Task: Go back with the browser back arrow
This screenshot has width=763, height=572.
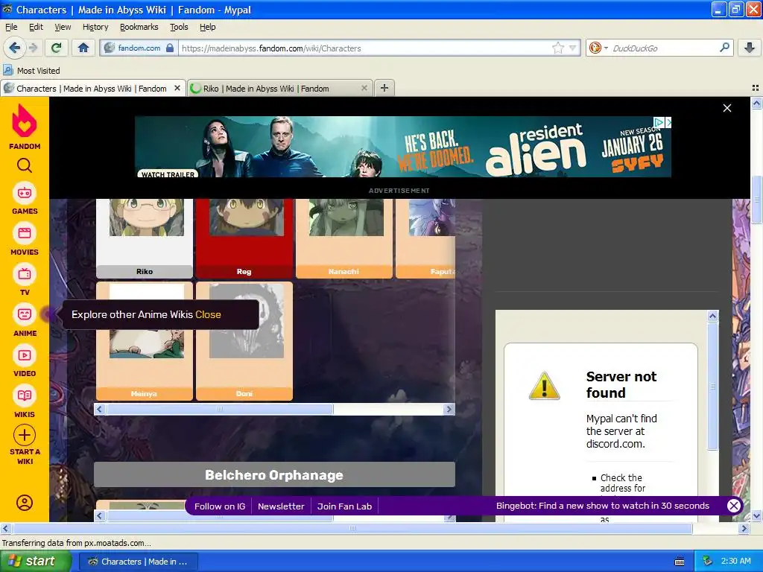Action: pos(15,48)
